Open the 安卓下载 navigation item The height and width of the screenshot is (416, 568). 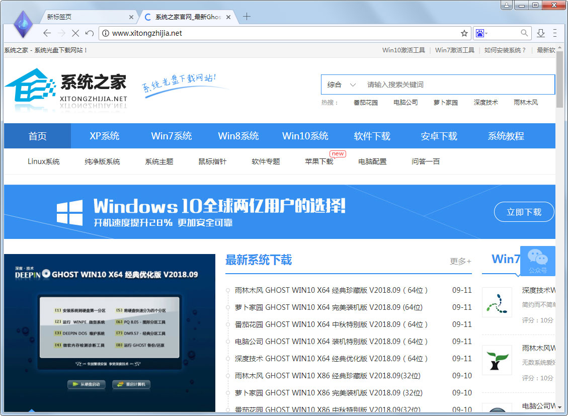click(x=439, y=136)
